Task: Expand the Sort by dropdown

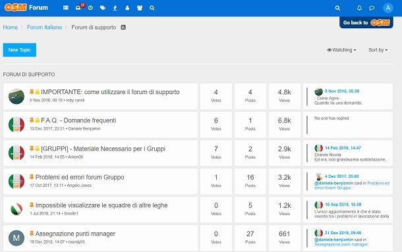Action: click(x=378, y=50)
